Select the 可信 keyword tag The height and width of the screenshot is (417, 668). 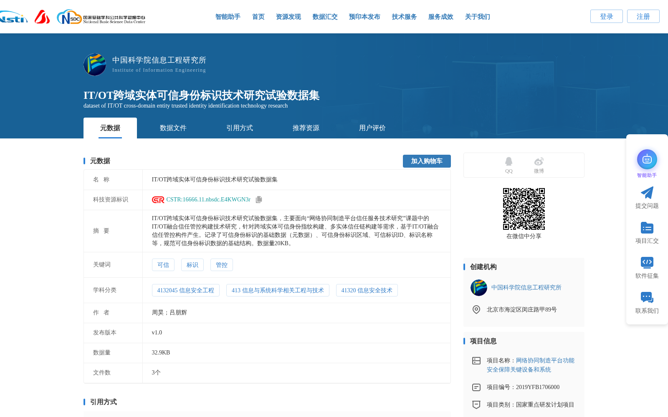point(163,265)
